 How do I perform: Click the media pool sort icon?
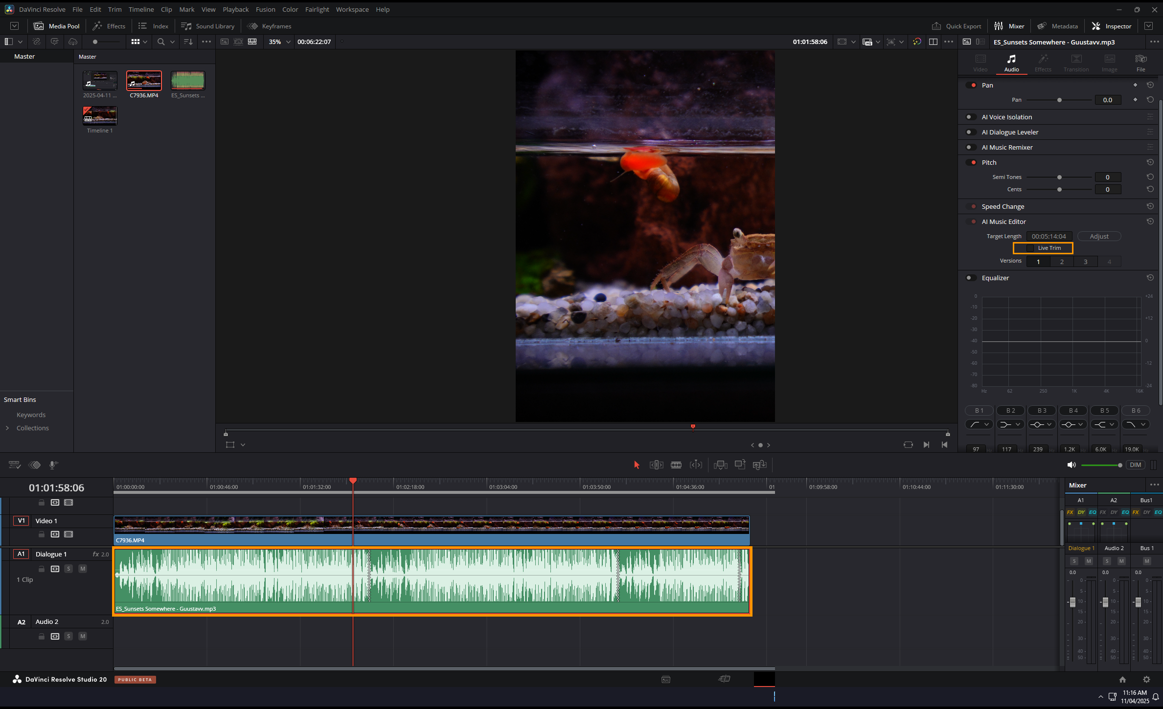coord(188,42)
